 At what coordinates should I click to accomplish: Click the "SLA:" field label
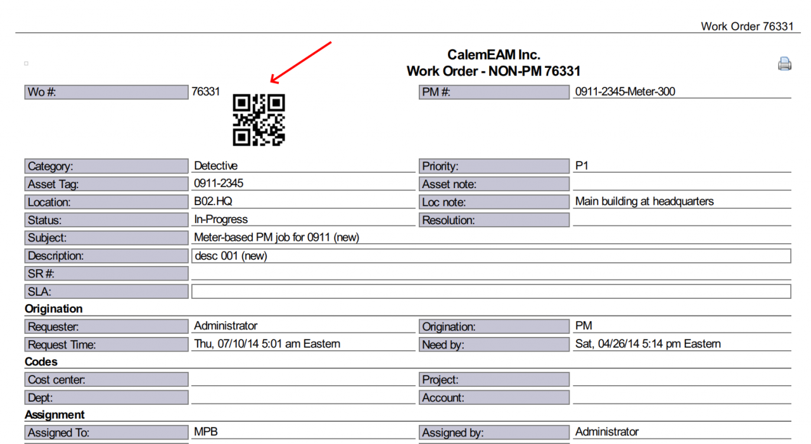[x=106, y=291]
